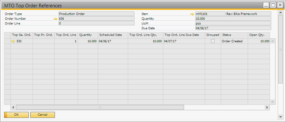Close the MTO Top Order References window
This screenshot has height=122, width=286.
(280, 5)
